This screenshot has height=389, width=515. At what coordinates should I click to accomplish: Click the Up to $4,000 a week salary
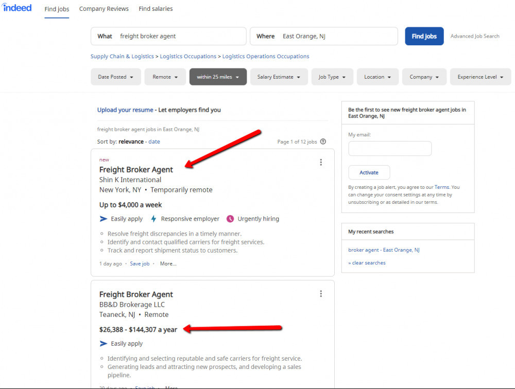131,205
